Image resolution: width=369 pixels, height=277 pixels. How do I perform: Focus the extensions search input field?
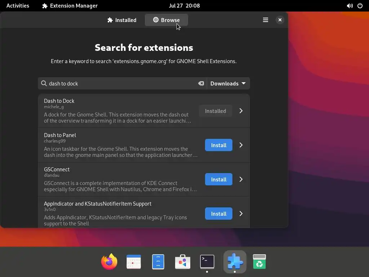pos(123,83)
